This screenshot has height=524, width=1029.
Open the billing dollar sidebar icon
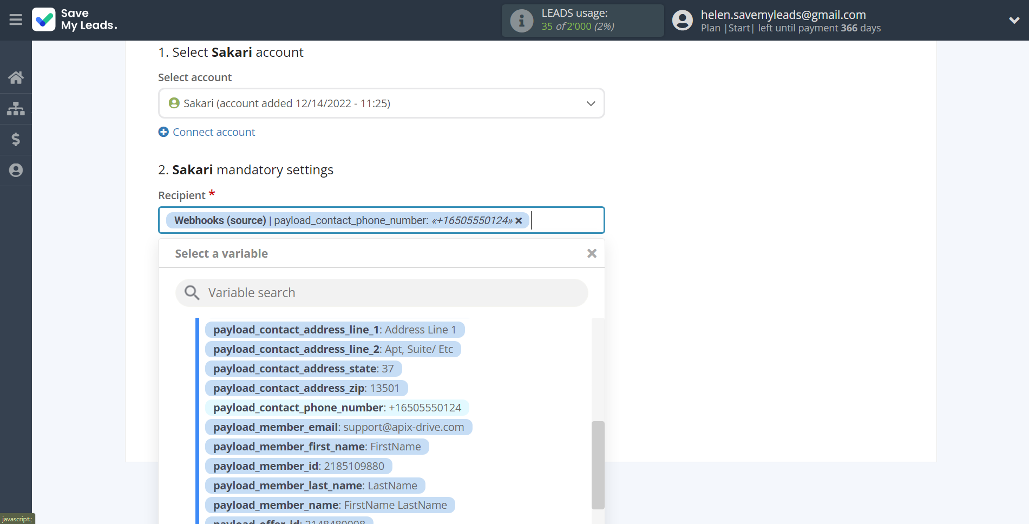coord(16,140)
